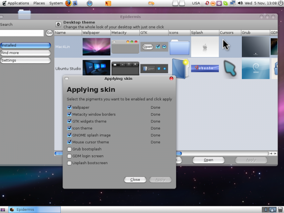Uncheck Icon theme checkbox

(69, 128)
